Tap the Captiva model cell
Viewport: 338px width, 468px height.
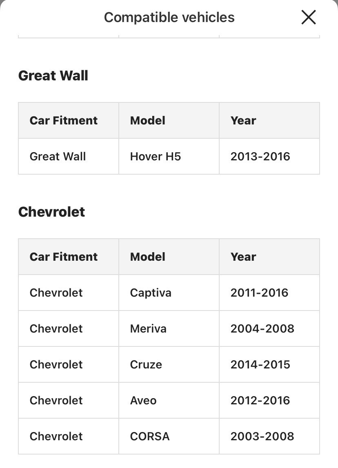151,293
